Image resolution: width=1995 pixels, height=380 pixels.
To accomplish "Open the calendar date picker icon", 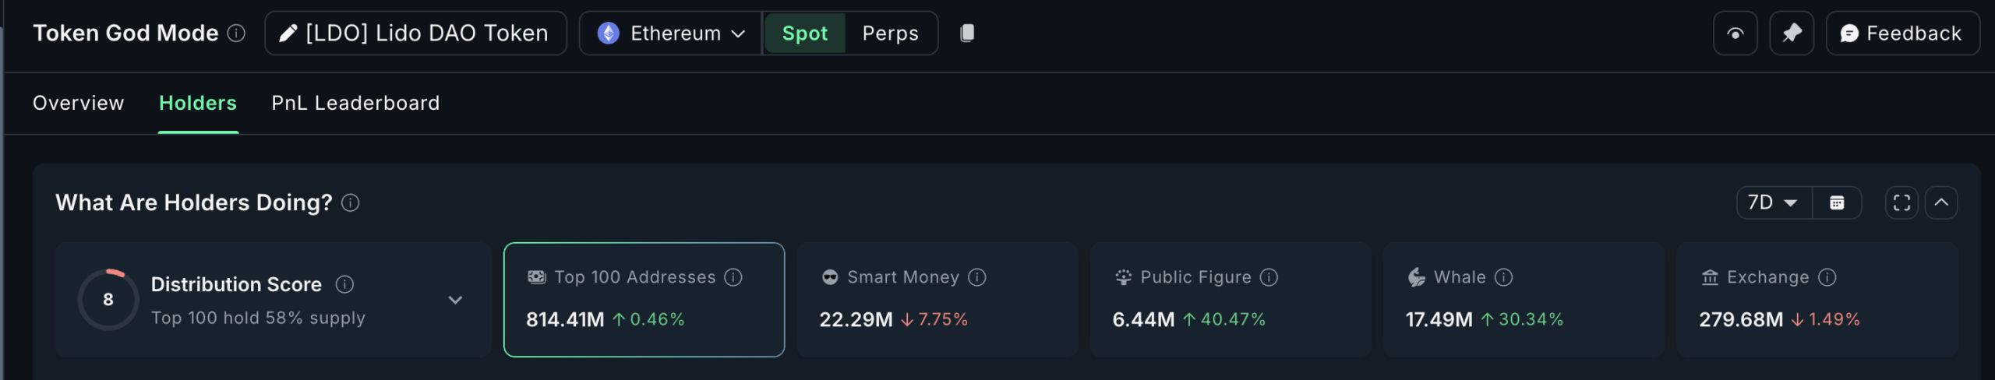I will pyautogui.click(x=1837, y=203).
